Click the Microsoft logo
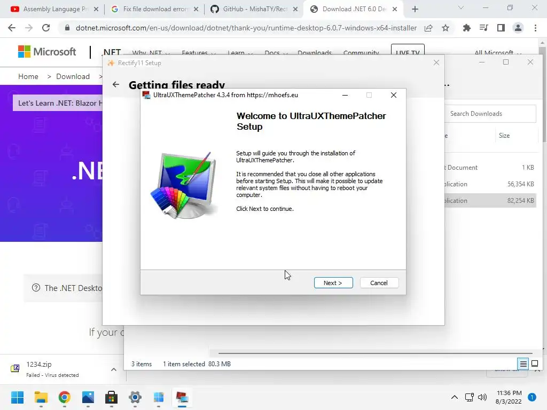The image size is (547, 410). pyautogui.click(x=47, y=52)
